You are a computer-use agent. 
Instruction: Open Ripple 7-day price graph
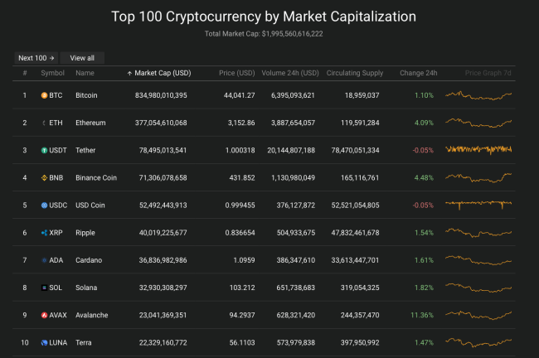pos(478,233)
